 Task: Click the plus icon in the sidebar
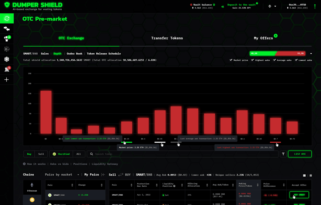(x=7, y=79)
